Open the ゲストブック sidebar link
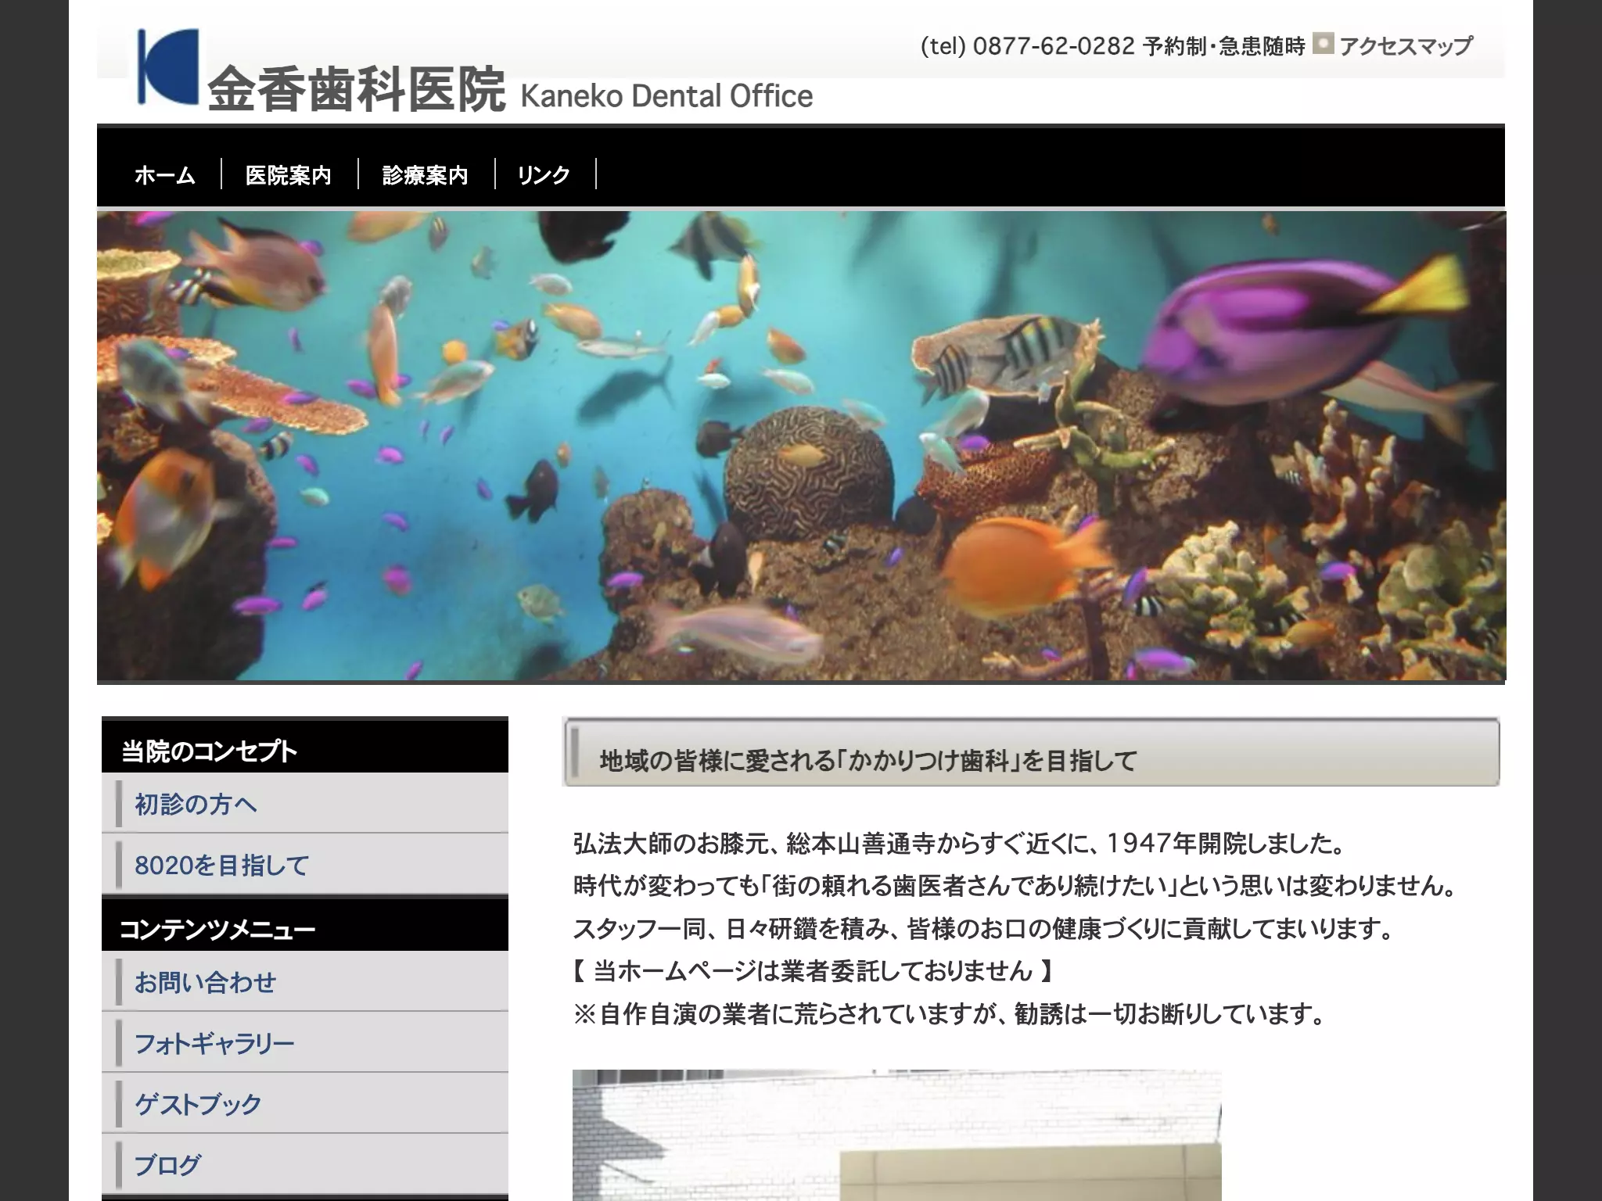 (x=305, y=1104)
